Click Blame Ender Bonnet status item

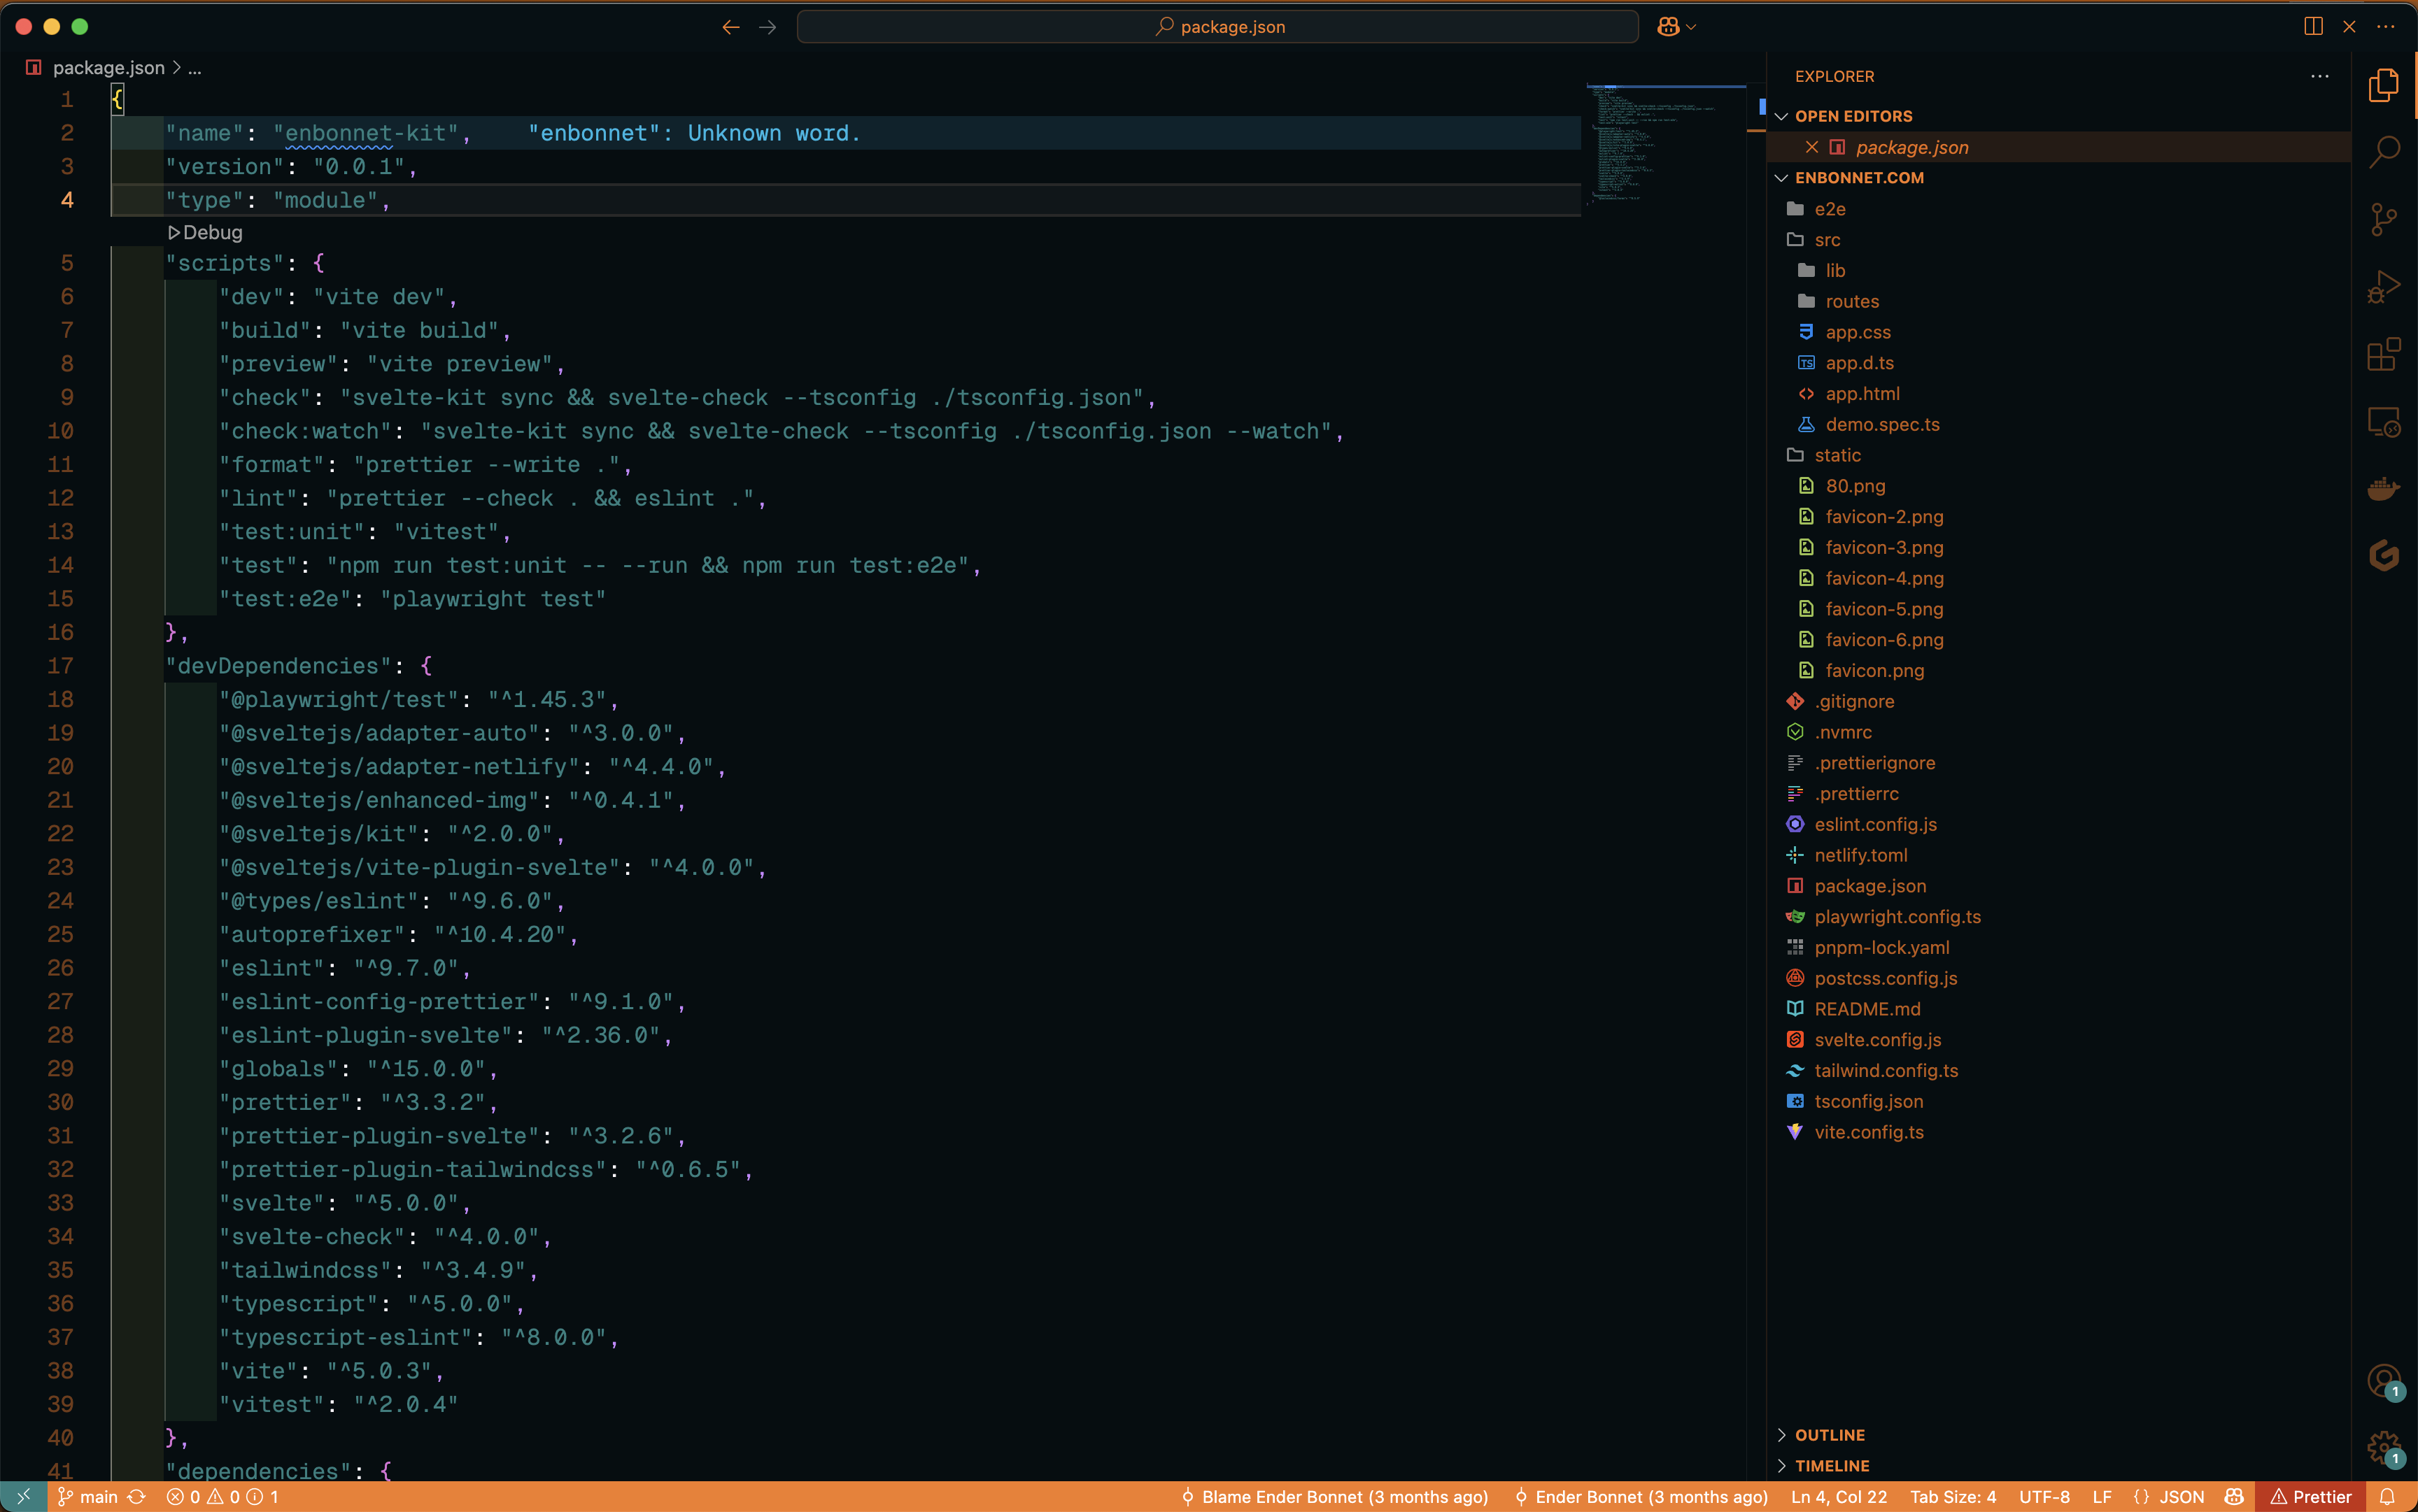click(1334, 1496)
